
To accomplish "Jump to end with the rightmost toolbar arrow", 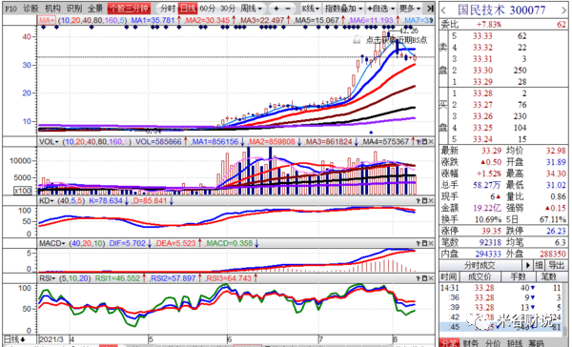I will [431, 9].
